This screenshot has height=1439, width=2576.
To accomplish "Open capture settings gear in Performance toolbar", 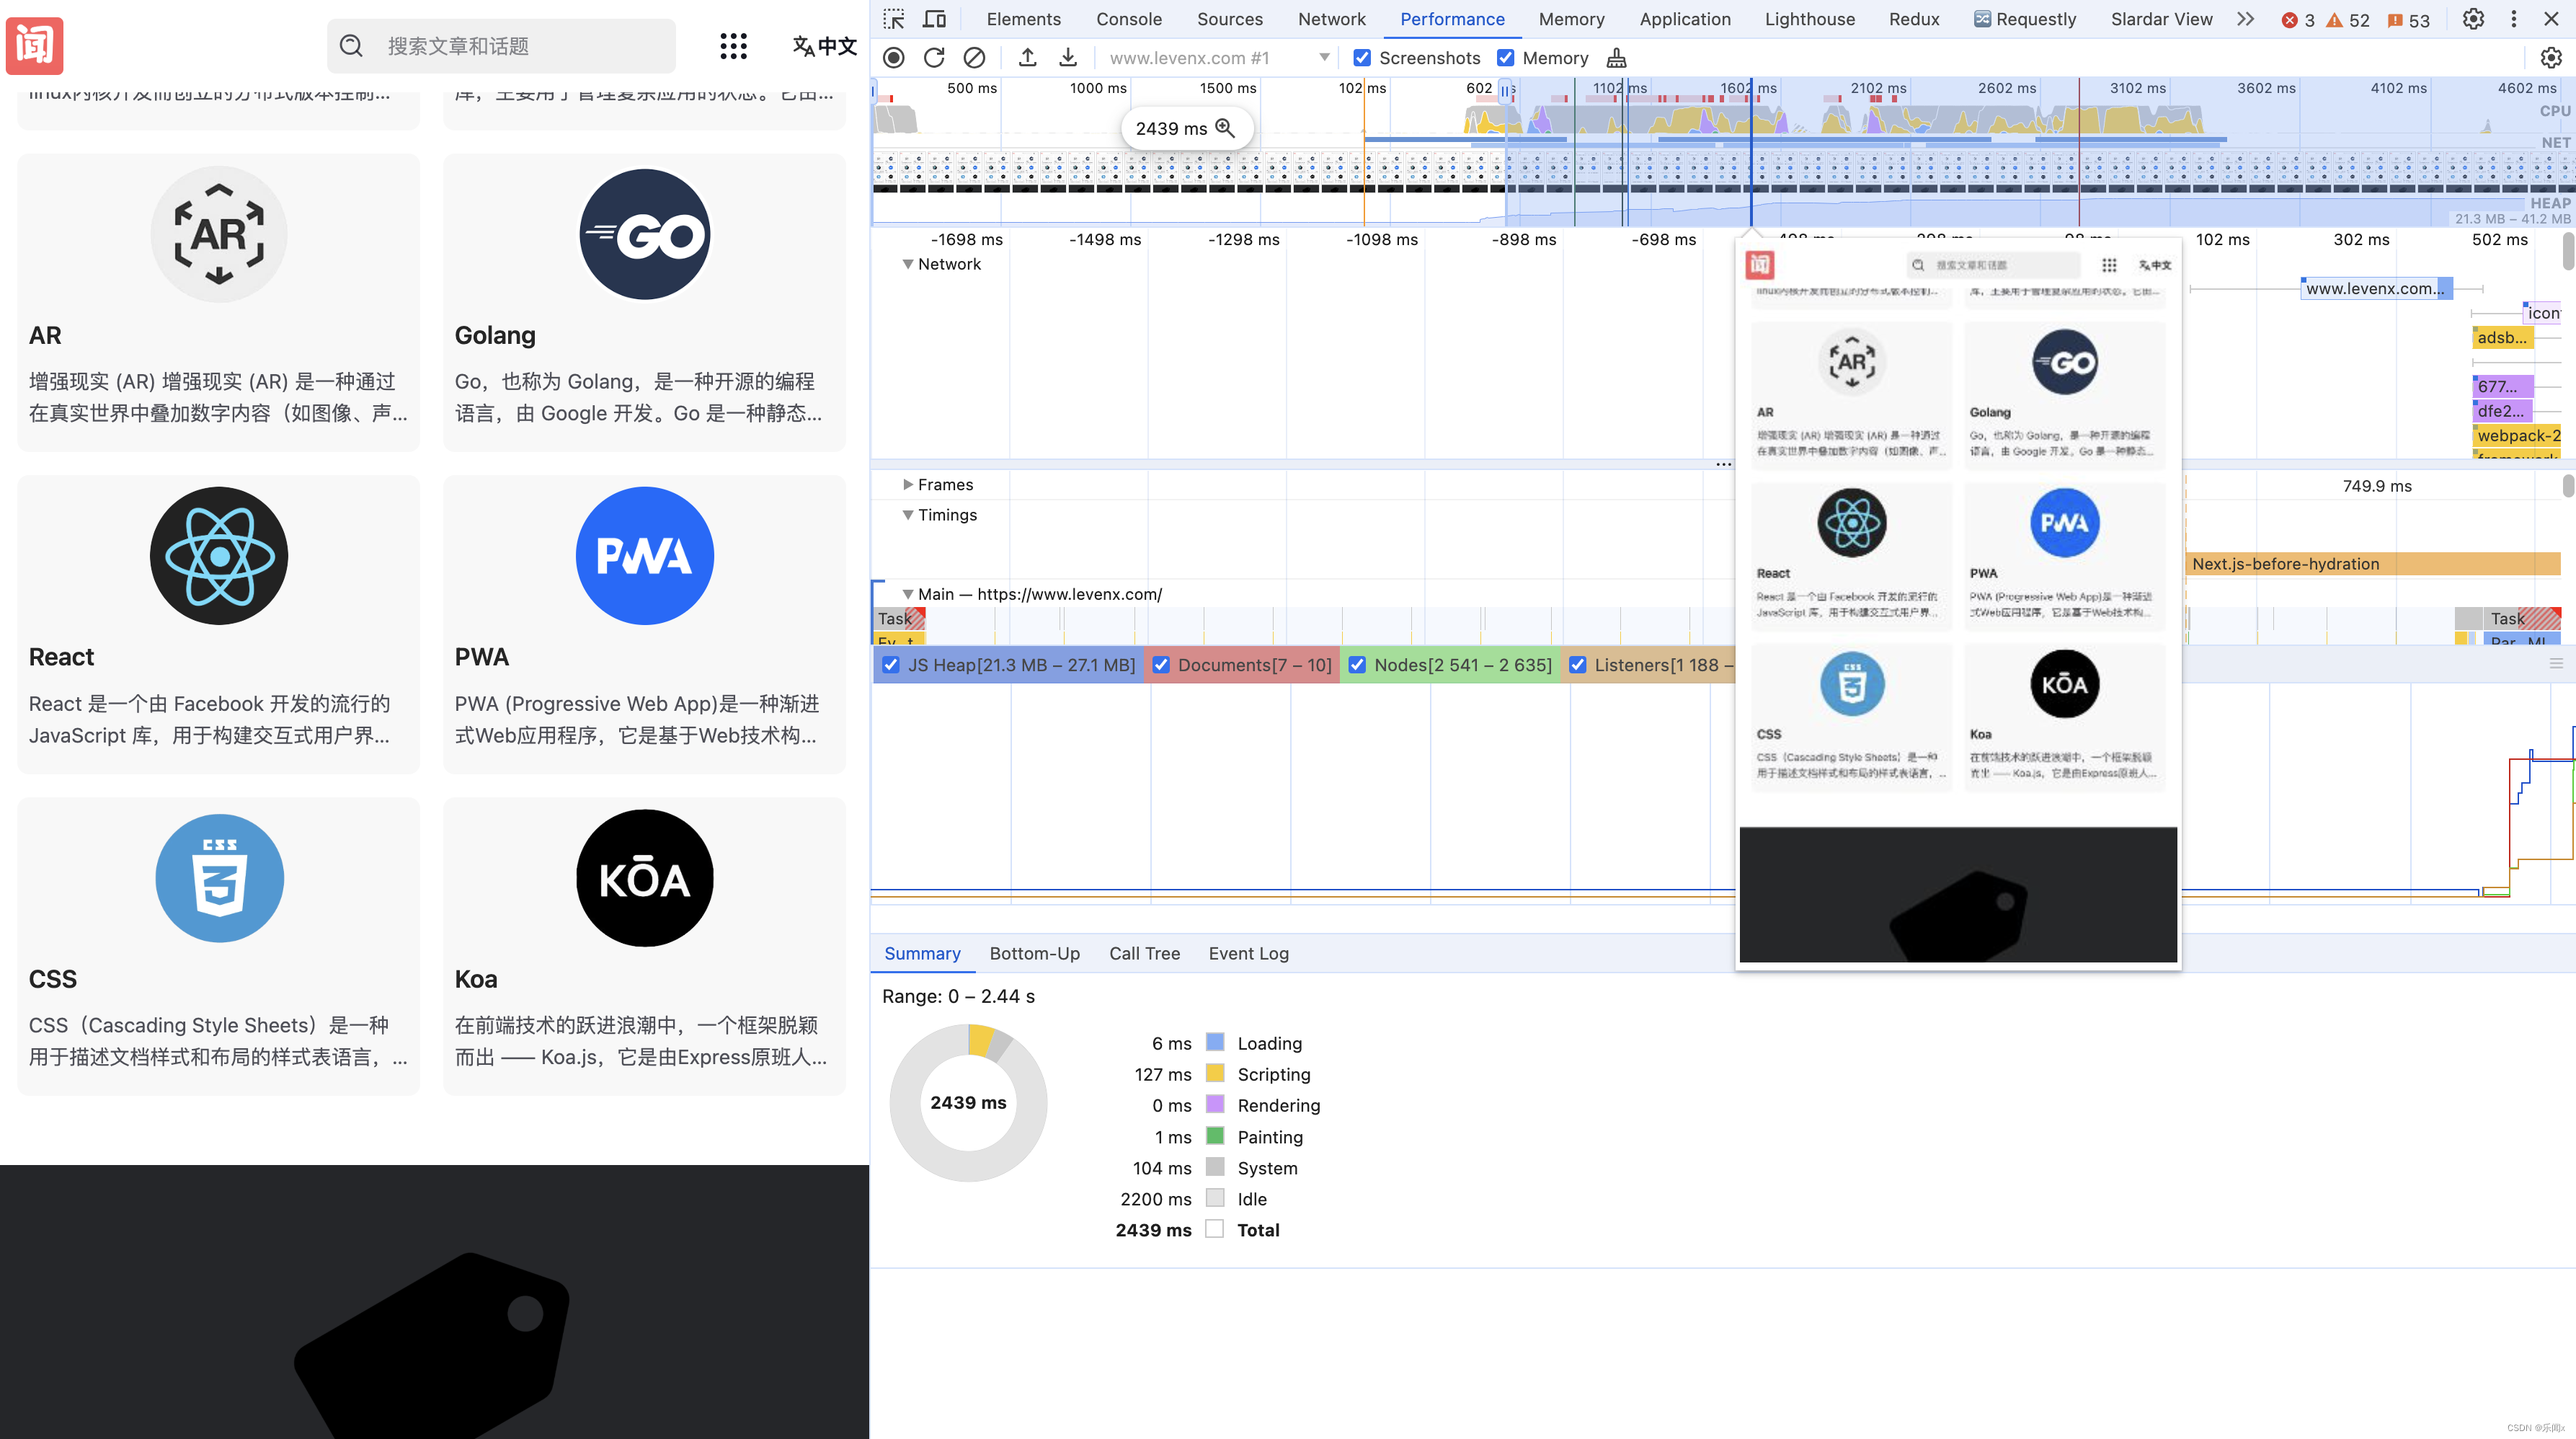I will [2551, 58].
